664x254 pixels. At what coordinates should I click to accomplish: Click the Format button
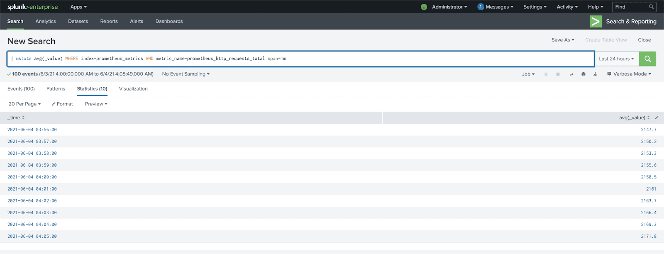pos(62,104)
